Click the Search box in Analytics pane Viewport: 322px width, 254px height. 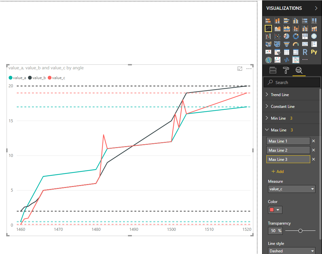(x=292, y=82)
